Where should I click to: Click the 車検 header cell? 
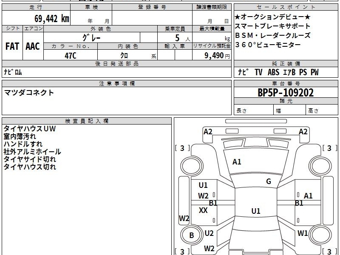coord(91,7)
